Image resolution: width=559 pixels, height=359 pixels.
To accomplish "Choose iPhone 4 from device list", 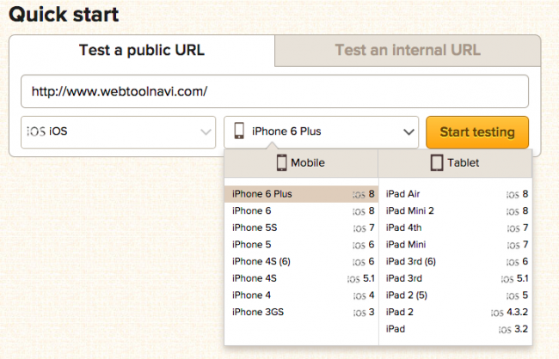I will (301, 295).
